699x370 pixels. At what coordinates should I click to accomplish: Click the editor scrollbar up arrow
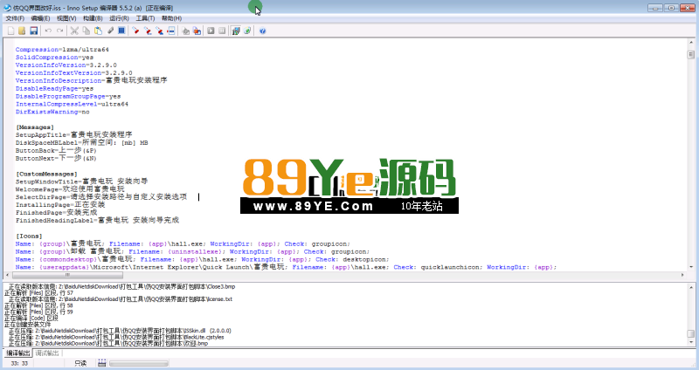pyautogui.click(x=690, y=43)
